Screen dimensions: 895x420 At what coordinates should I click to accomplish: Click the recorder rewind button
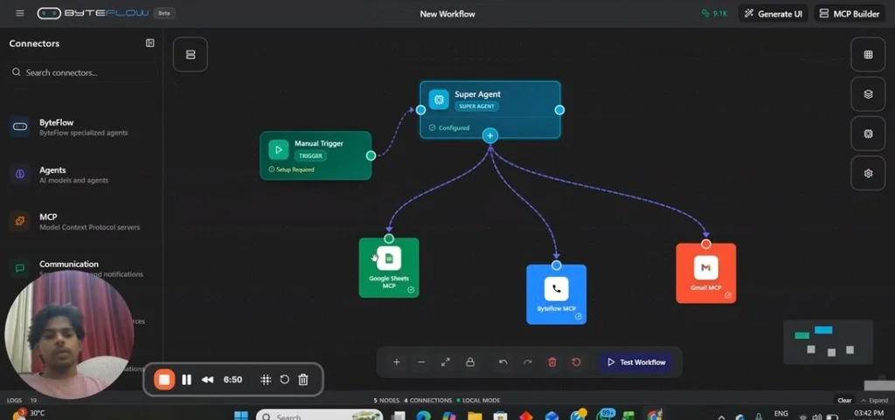tap(208, 380)
